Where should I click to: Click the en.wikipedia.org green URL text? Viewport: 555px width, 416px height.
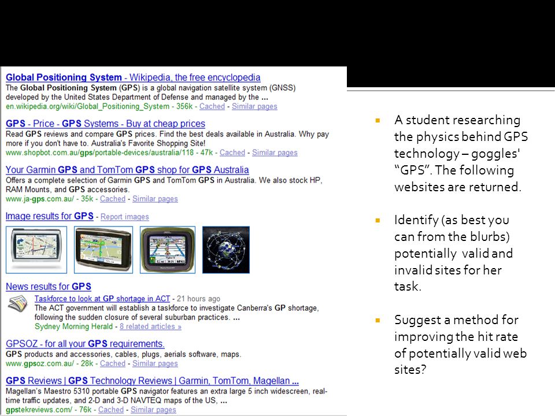(x=87, y=106)
